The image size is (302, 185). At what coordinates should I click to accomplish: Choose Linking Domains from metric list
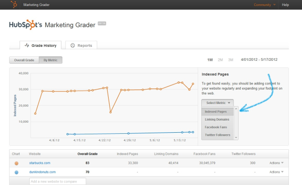tap(217, 120)
